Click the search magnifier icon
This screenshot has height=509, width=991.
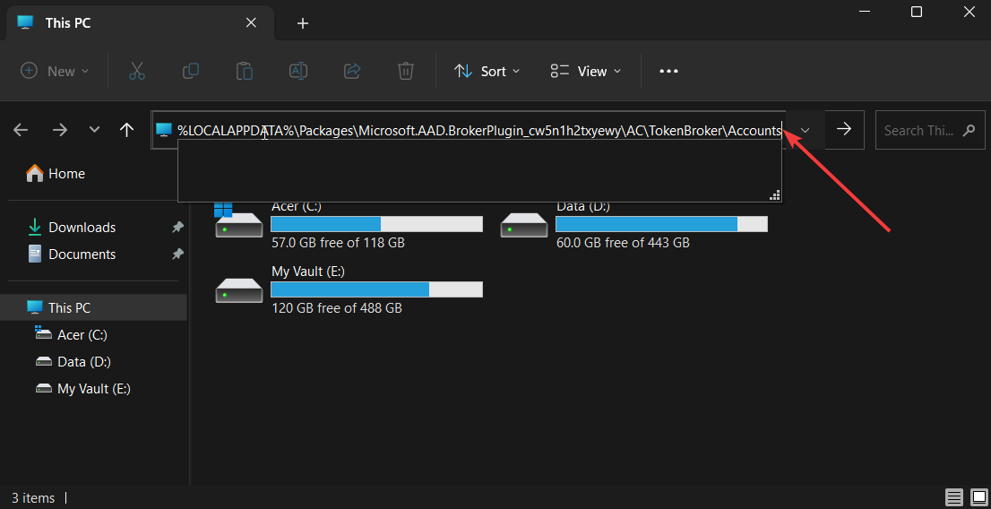pos(969,131)
